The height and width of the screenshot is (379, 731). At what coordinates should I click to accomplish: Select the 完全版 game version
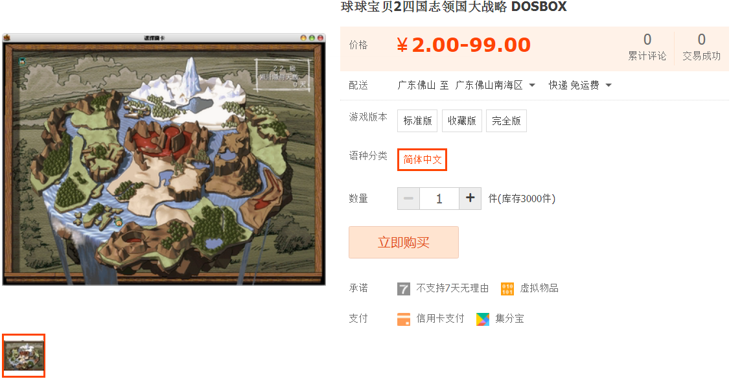tap(506, 121)
